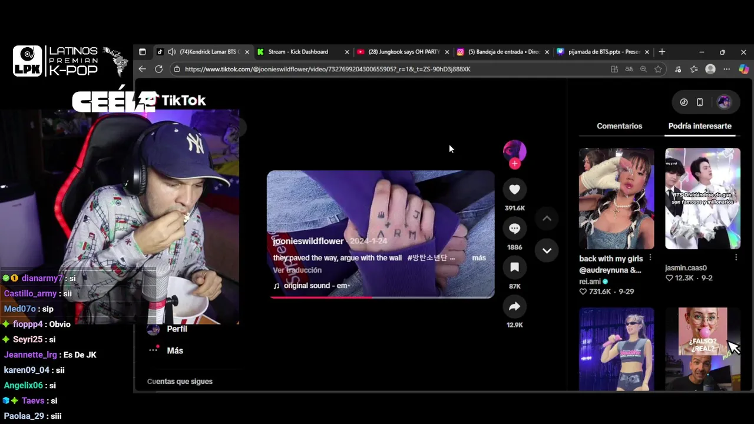Open jasmin.caas0 account name

pyautogui.click(x=686, y=268)
